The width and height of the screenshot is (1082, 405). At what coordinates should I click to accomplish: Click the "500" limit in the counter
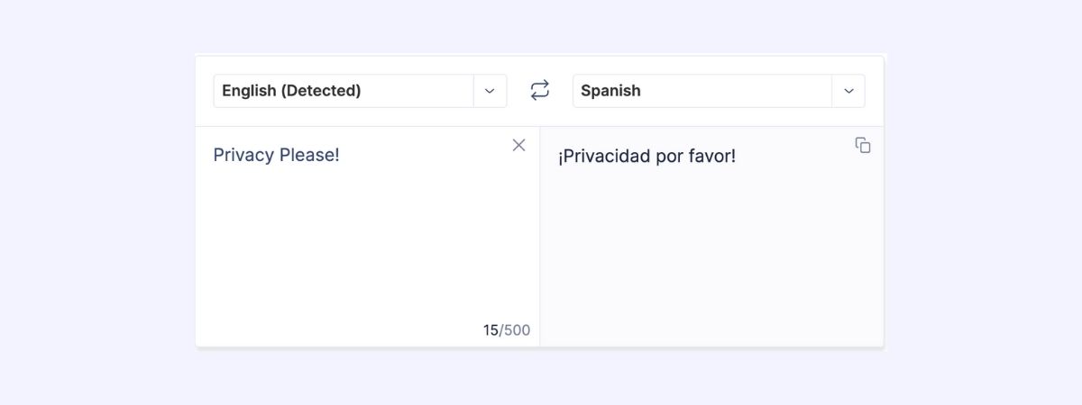[517, 330]
